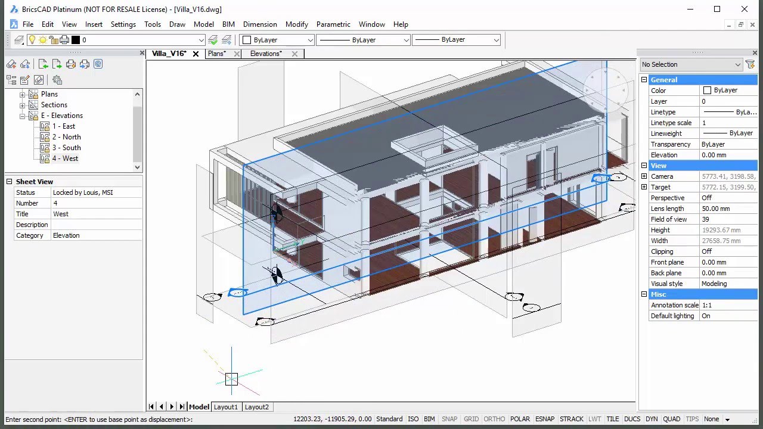Image resolution: width=763 pixels, height=429 pixels.
Task: Toggle ESNAP in status bar
Action: (545, 419)
